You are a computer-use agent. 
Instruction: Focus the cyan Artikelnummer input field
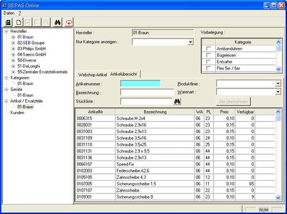point(141,84)
